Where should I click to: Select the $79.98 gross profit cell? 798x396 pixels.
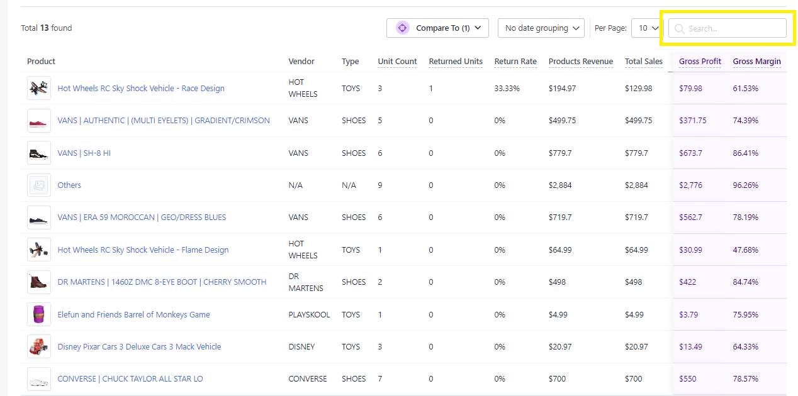(x=690, y=89)
